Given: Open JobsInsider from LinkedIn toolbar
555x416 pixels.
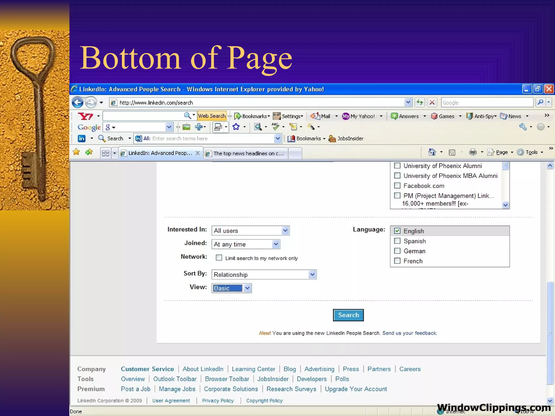Looking at the screenshot, I should 346,139.
